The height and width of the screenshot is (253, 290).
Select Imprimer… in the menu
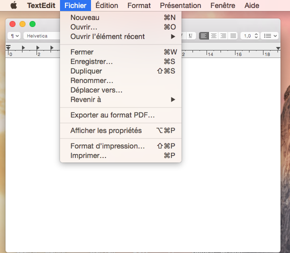[x=121, y=155]
